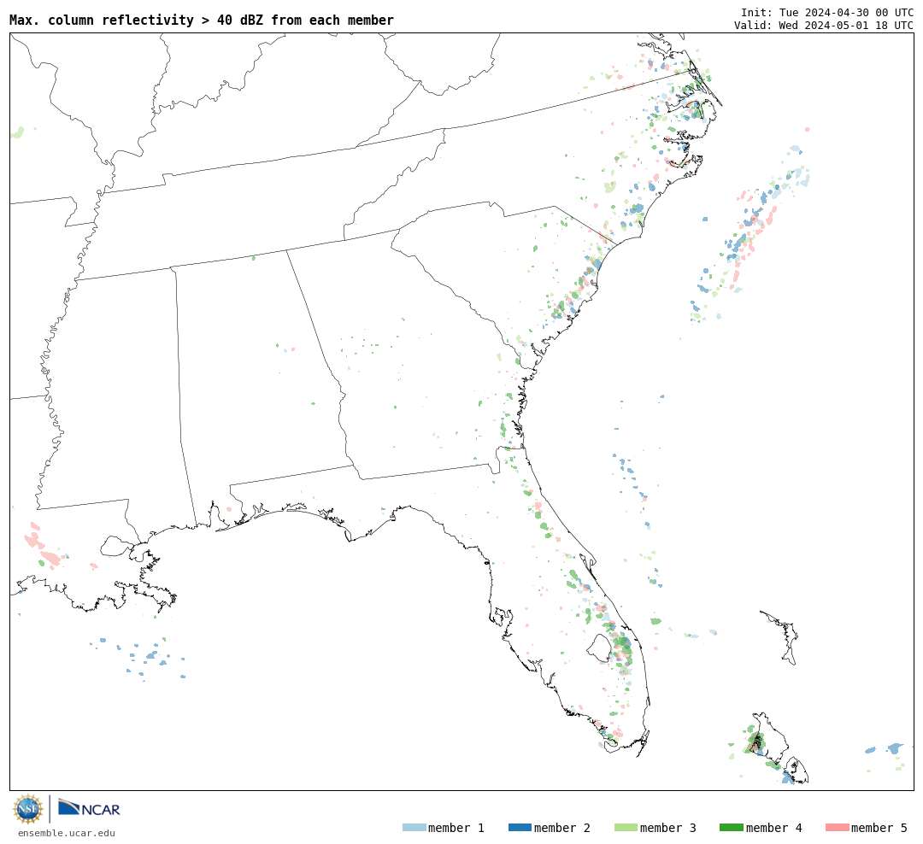Click the NCAR logo
Viewport: 923px width, 844px height.
89,808
